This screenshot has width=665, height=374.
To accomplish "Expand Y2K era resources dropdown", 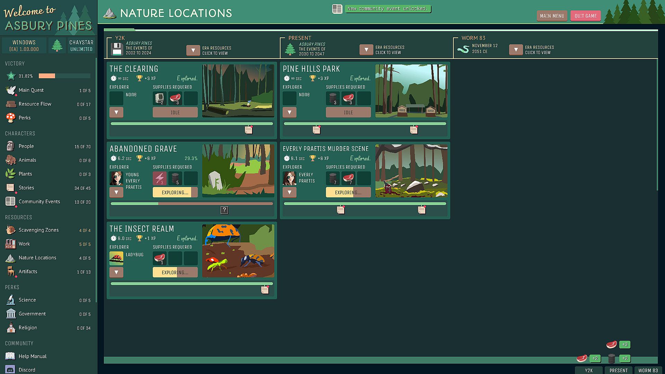I will 193,50.
